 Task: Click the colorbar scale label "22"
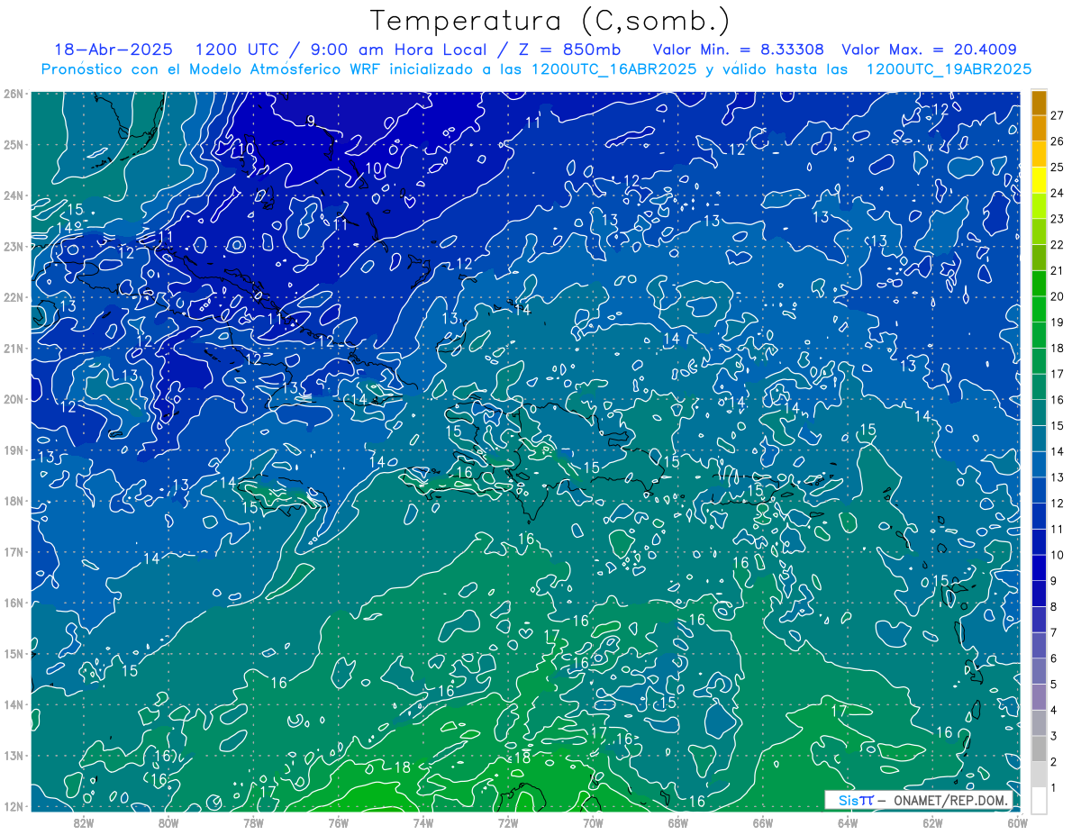1058,244
